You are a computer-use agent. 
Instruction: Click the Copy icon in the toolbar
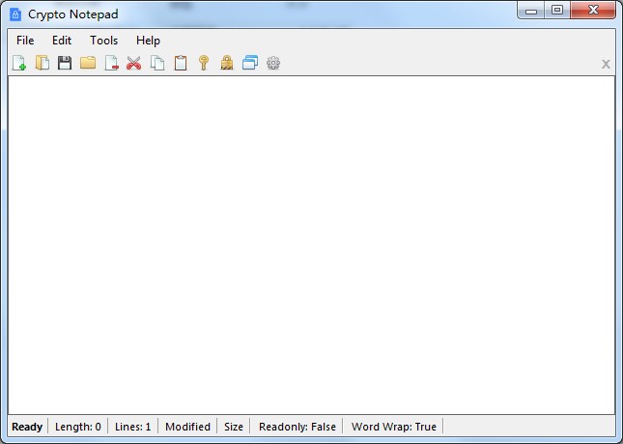pyautogui.click(x=157, y=64)
